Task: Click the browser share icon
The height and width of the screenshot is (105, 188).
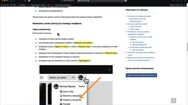Action: (177, 1)
